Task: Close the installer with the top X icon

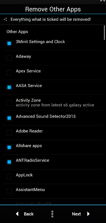Action: (102, 1)
